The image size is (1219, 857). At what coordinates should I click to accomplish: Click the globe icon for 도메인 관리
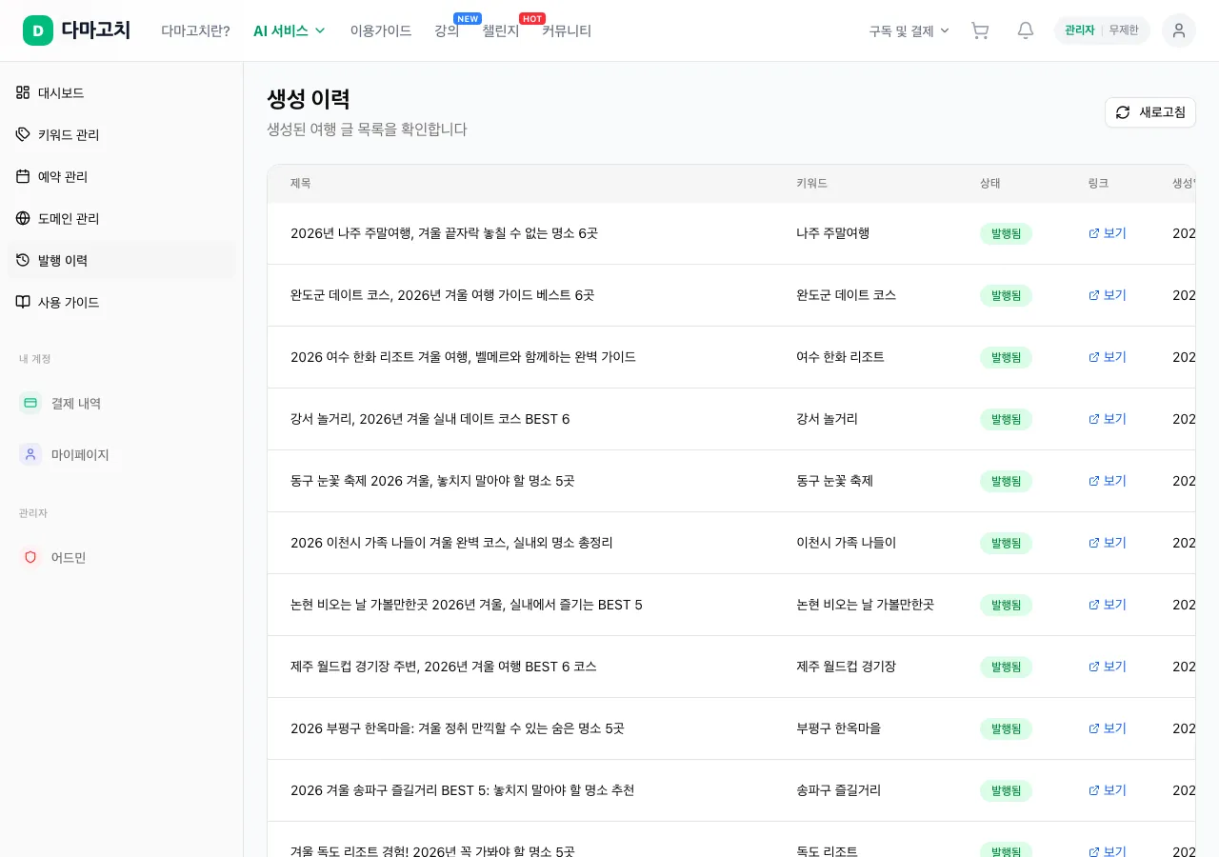click(23, 218)
